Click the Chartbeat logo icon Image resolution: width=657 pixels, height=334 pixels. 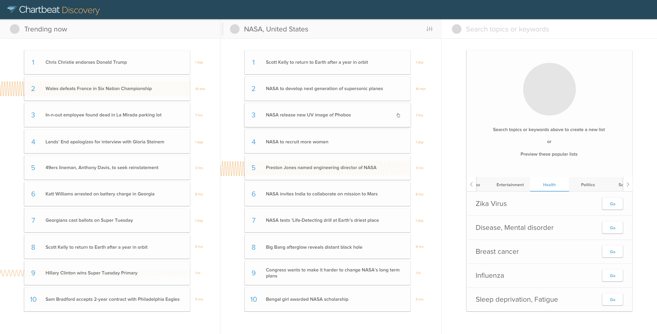tap(12, 9)
